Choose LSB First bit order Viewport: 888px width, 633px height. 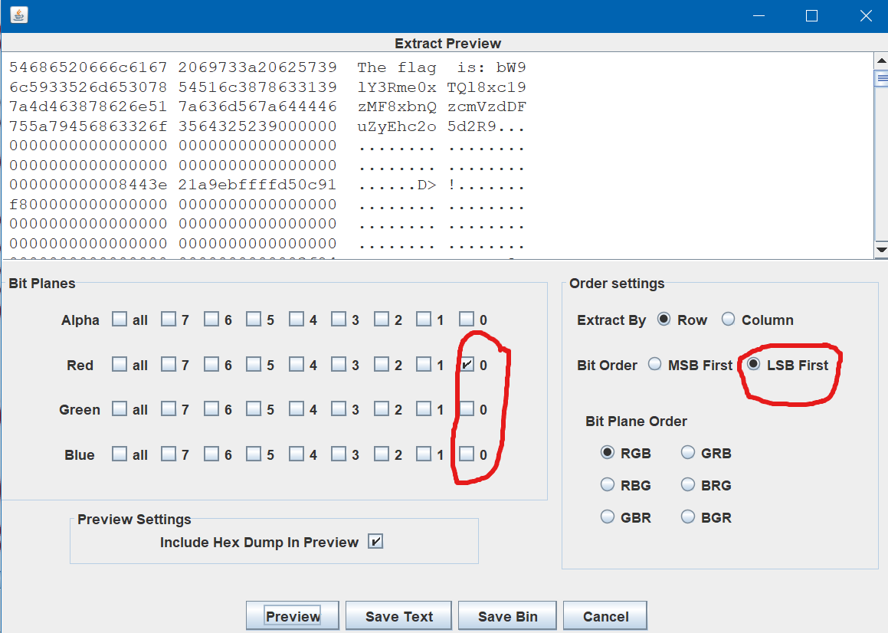point(753,365)
